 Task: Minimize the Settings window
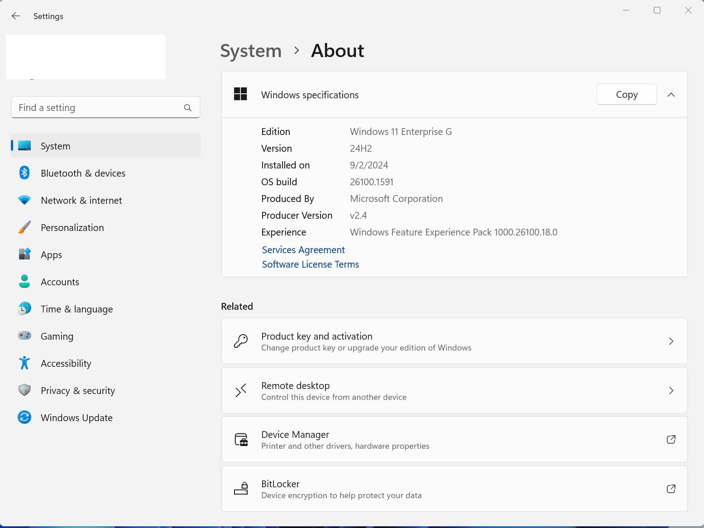[626, 10]
